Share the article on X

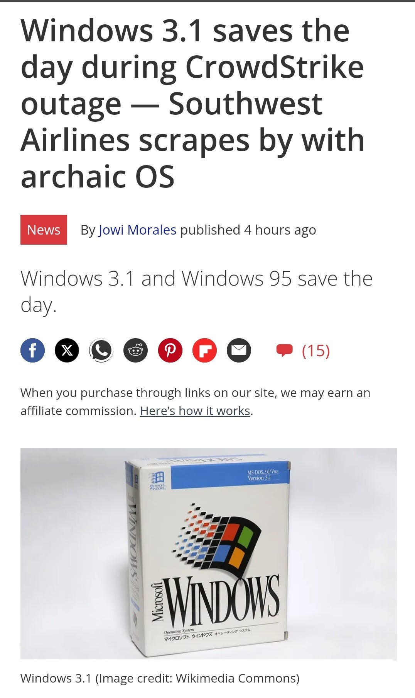pyautogui.click(x=67, y=350)
